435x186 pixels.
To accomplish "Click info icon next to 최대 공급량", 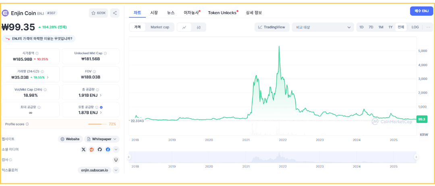I will pyautogui.click(x=39, y=107).
